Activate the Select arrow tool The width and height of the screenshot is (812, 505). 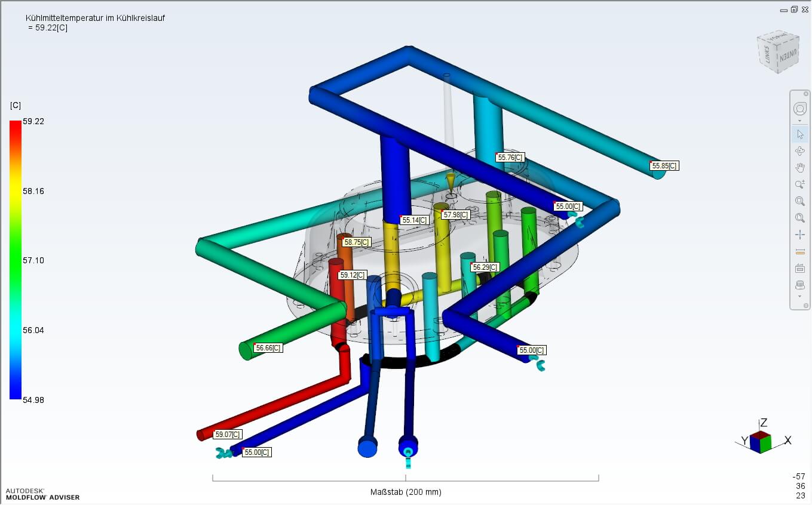[799, 134]
